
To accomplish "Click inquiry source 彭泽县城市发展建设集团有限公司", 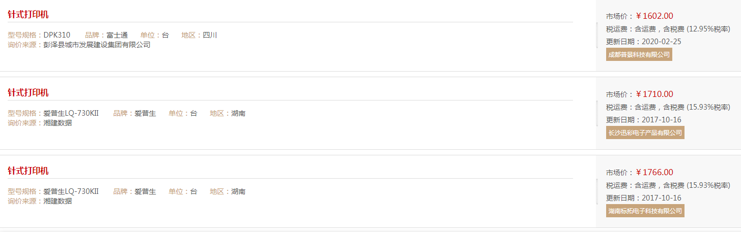I will click(x=97, y=45).
